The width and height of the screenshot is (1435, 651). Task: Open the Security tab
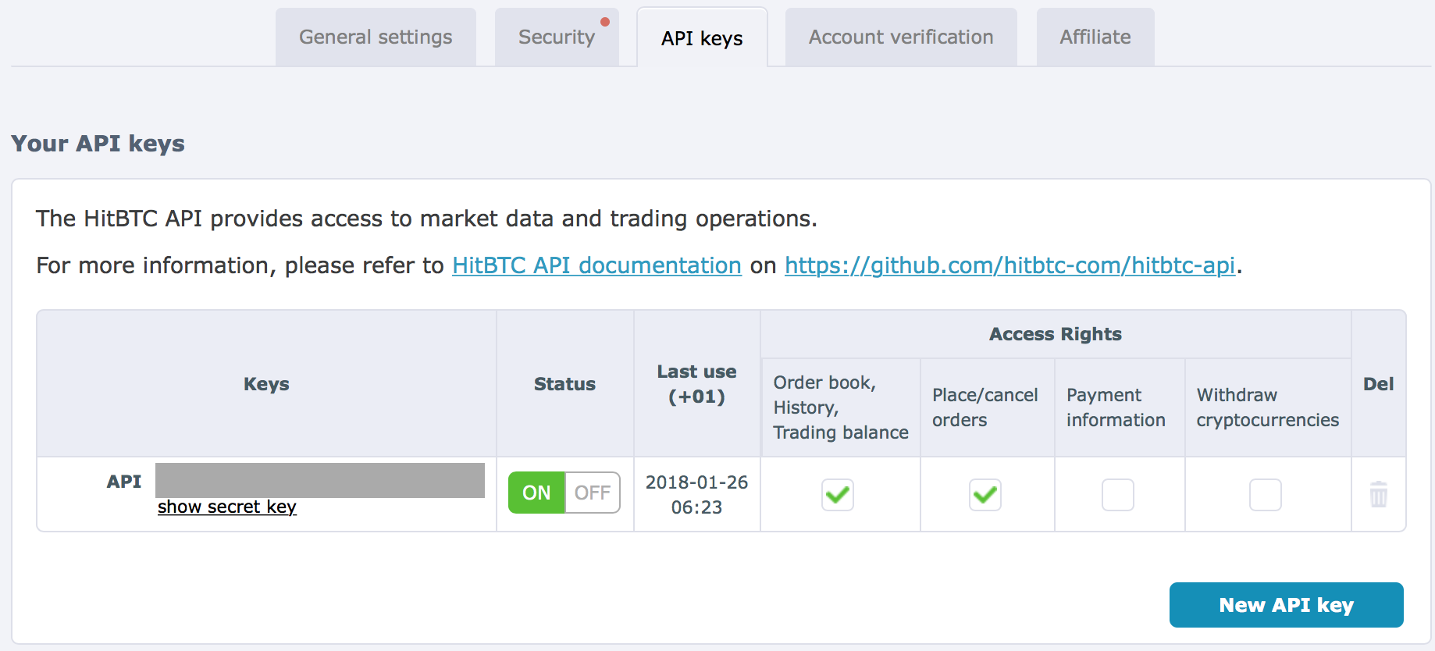click(x=557, y=37)
